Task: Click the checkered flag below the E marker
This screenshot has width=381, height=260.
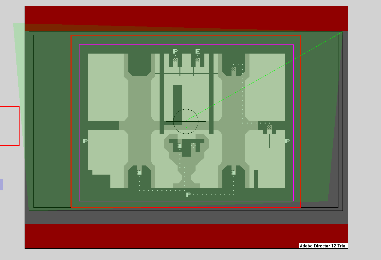Action: click(x=198, y=60)
